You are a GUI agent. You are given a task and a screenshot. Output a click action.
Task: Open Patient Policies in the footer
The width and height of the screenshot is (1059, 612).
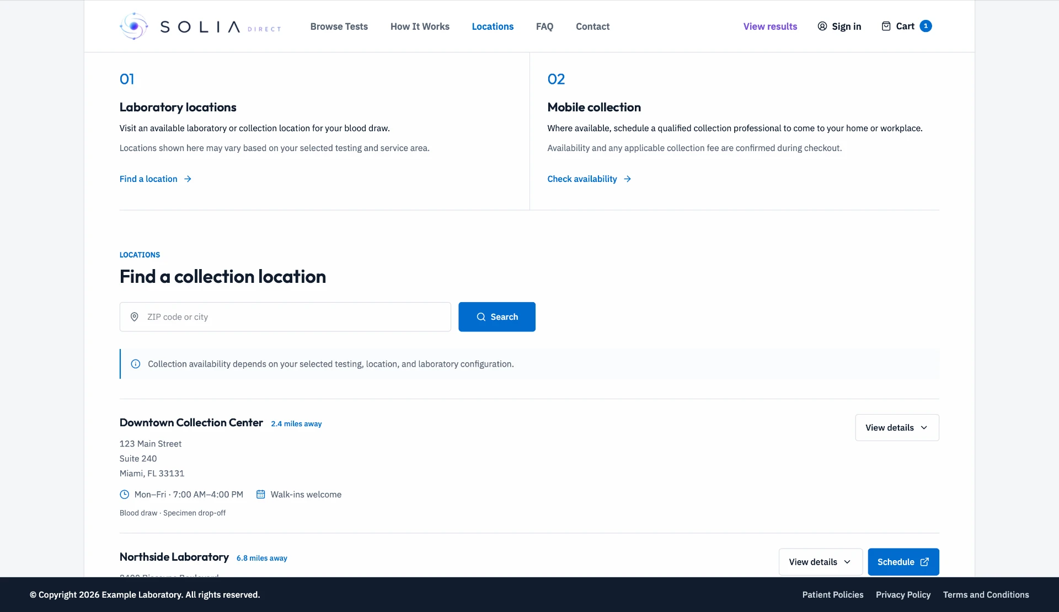pyautogui.click(x=833, y=595)
